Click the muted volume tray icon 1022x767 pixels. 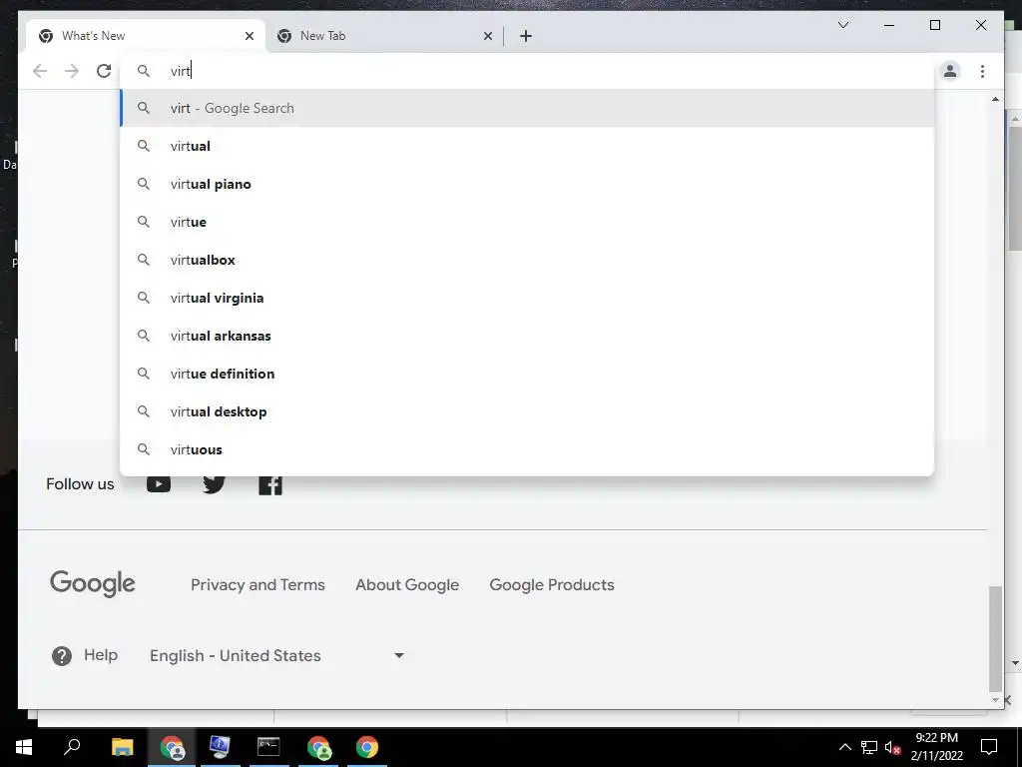click(893, 747)
